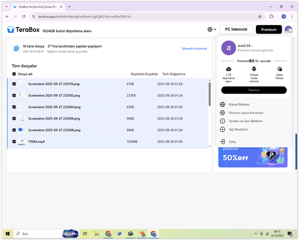Open the language globe selector
The image size is (299, 240).
(212, 29)
